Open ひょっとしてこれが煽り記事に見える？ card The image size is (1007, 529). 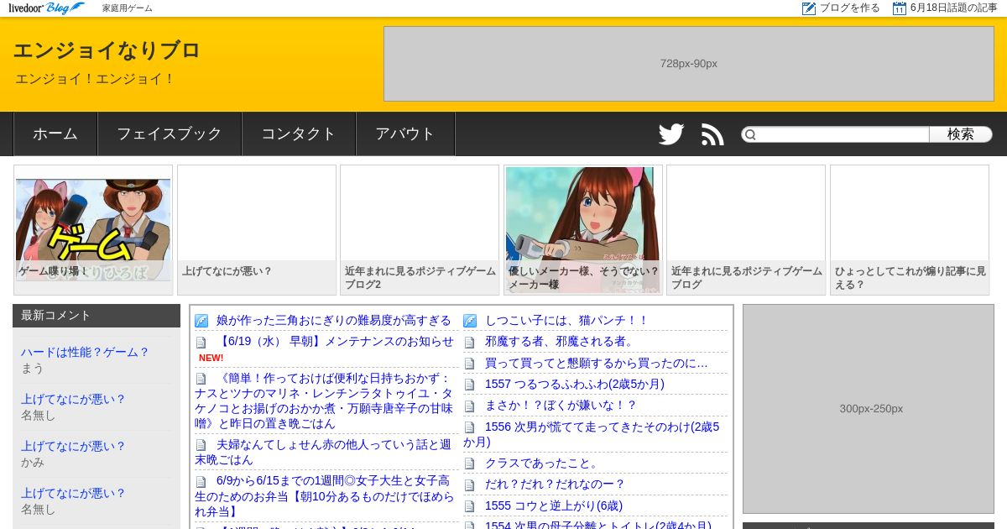click(x=910, y=230)
